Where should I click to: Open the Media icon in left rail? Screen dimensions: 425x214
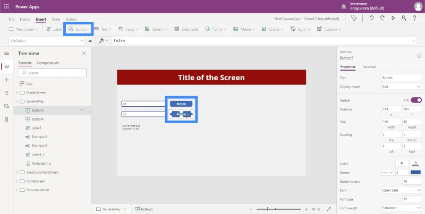[x=7, y=106]
